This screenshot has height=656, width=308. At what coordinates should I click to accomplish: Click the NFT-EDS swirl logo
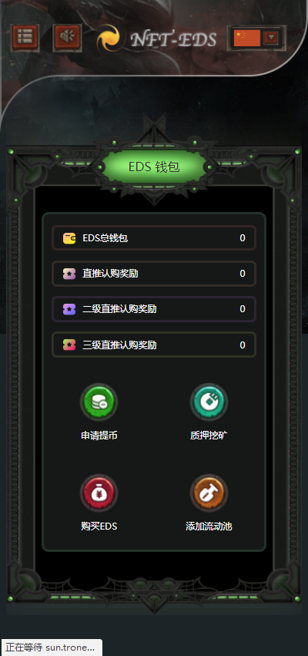pos(111,38)
